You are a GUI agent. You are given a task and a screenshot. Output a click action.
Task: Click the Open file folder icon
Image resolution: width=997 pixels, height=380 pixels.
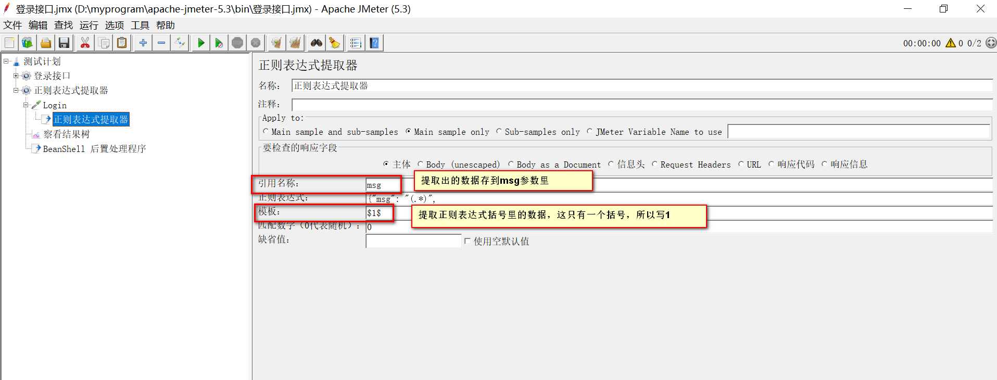[46, 43]
